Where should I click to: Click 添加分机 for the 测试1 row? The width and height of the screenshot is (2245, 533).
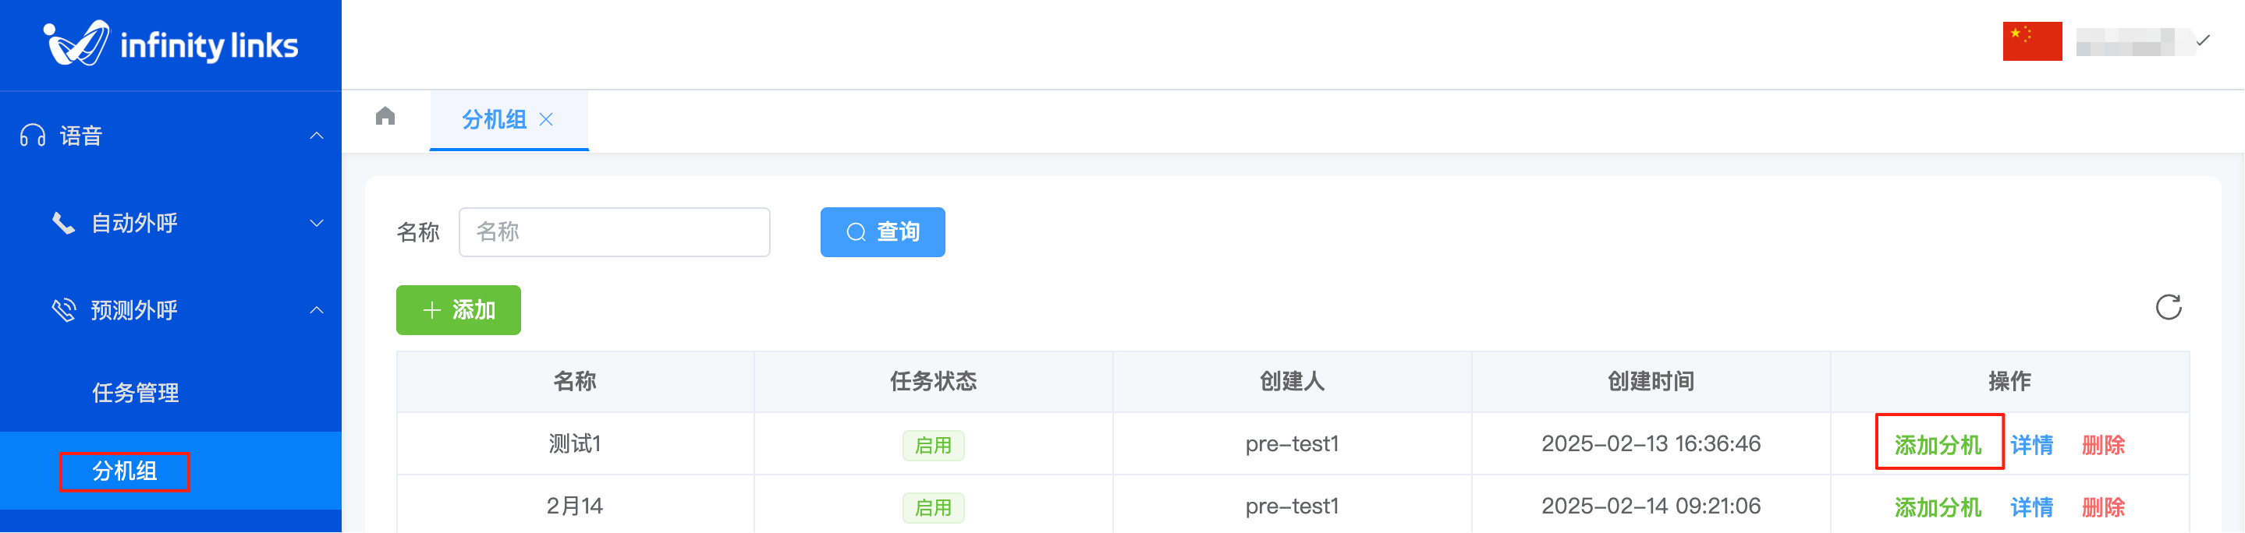1938,445
